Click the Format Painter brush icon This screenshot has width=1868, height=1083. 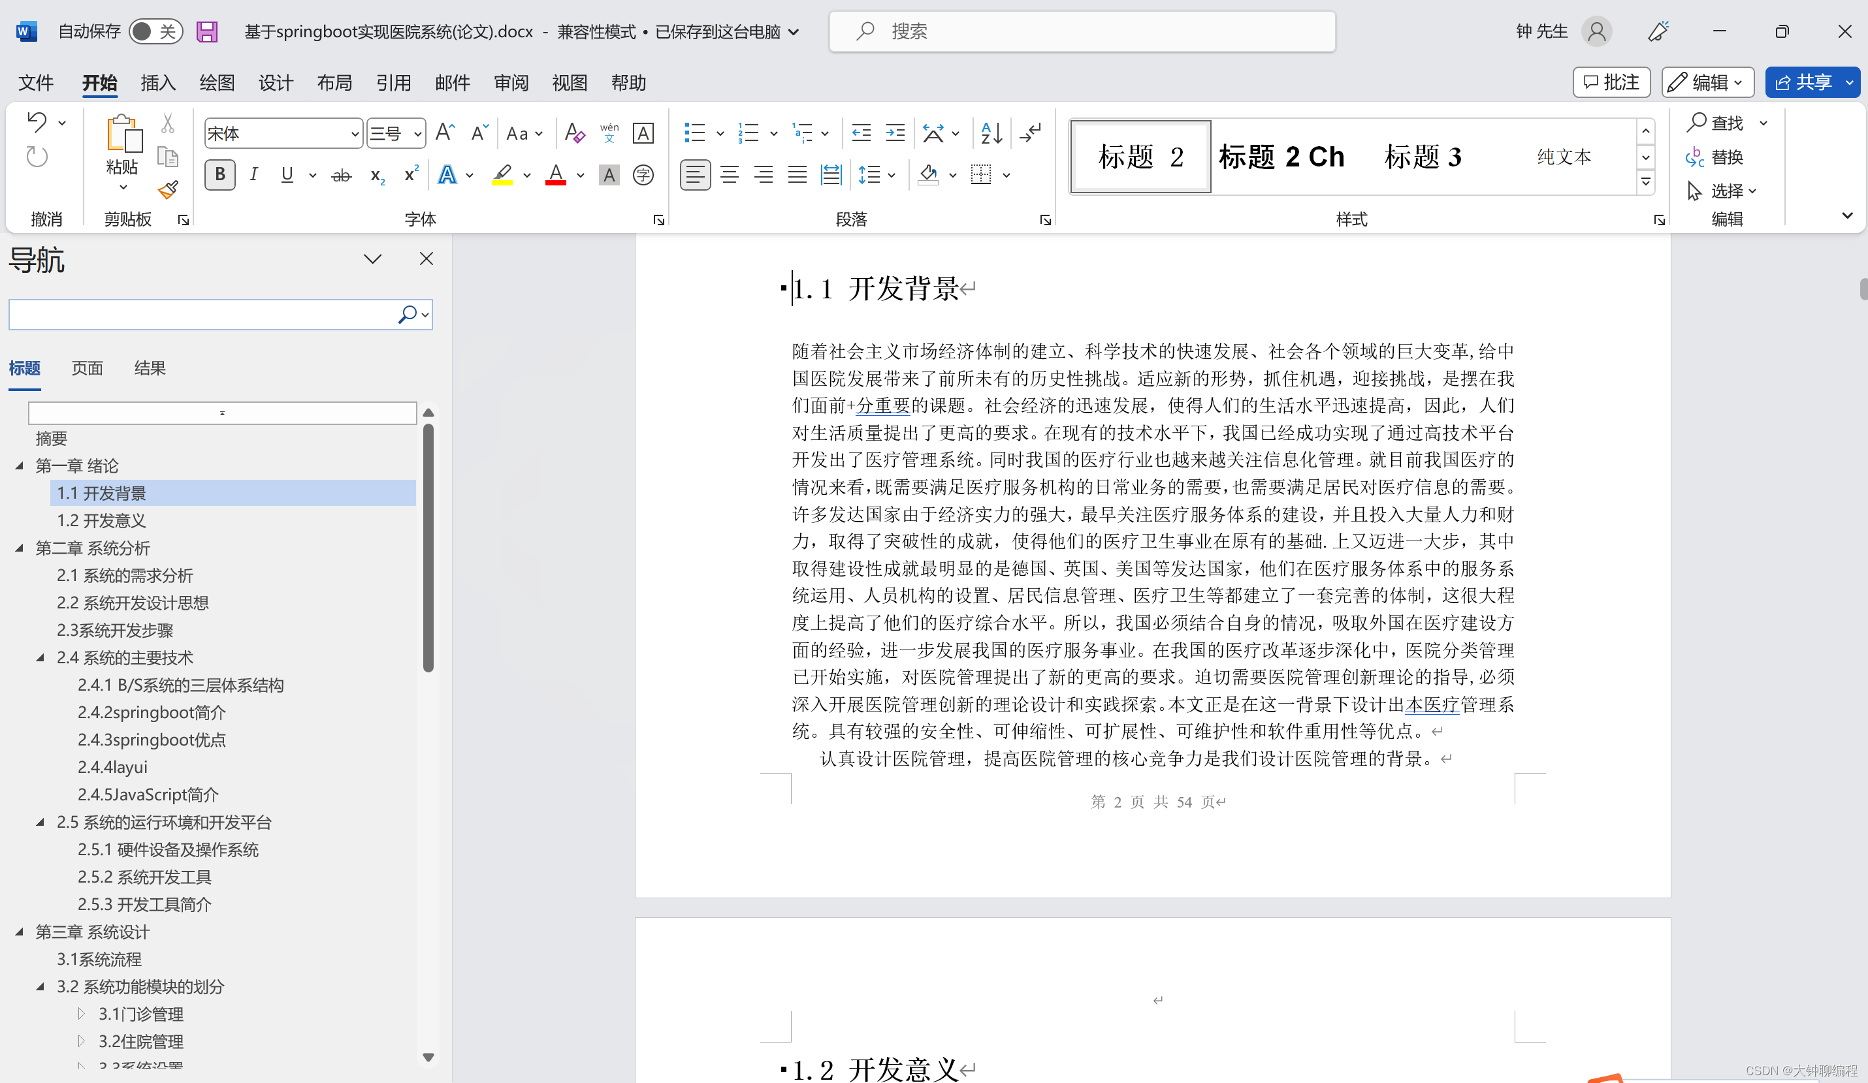pyautogui.click(x=169, y=191)
